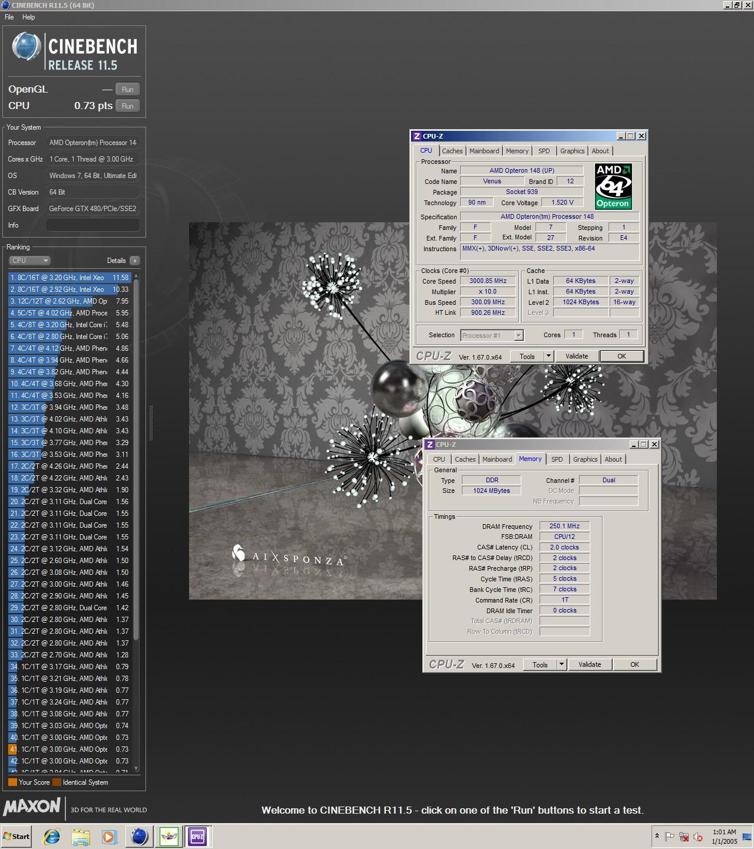This screenshot has height=849, width=754.
Task: Click Tools button in lower CPU-Z window
Action: [540, 664]
